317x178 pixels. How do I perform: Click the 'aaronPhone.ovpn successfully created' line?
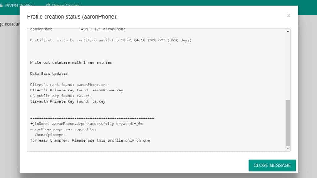pyautogui.click(x=86, y=124)
